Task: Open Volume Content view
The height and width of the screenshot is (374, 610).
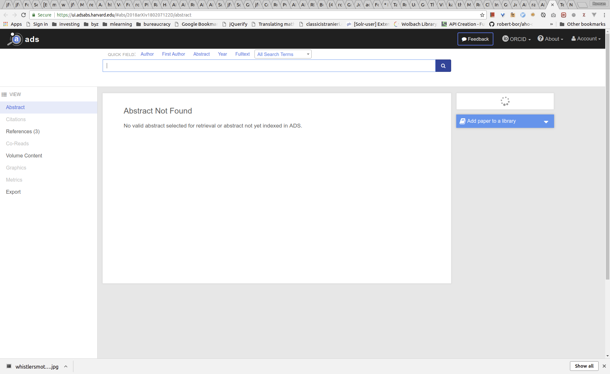Action: tap(24, 156)
